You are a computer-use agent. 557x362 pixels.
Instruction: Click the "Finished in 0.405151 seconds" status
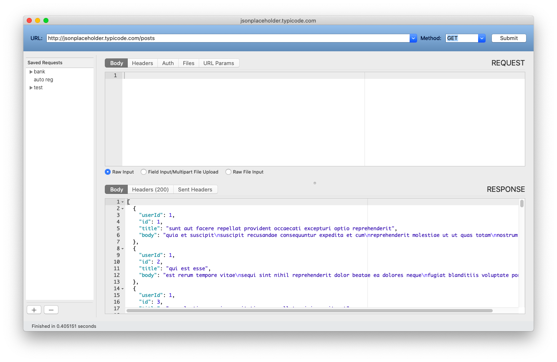(x=64, y=326)
